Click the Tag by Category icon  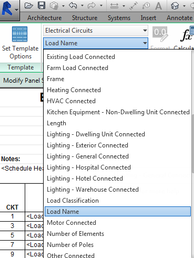click(146, 6)
